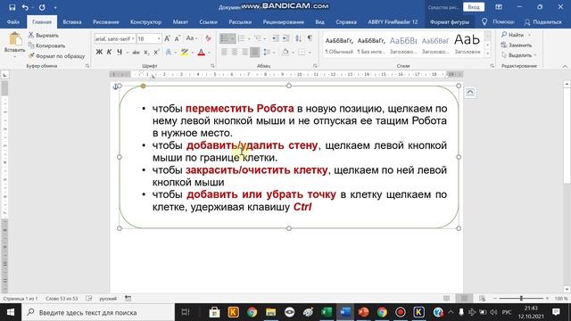Switch to the Макет tab

tap(180, 22)
